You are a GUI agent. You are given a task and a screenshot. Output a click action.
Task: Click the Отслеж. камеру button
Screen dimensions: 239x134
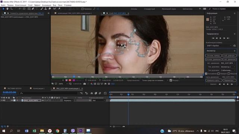(x=213, y=55)
